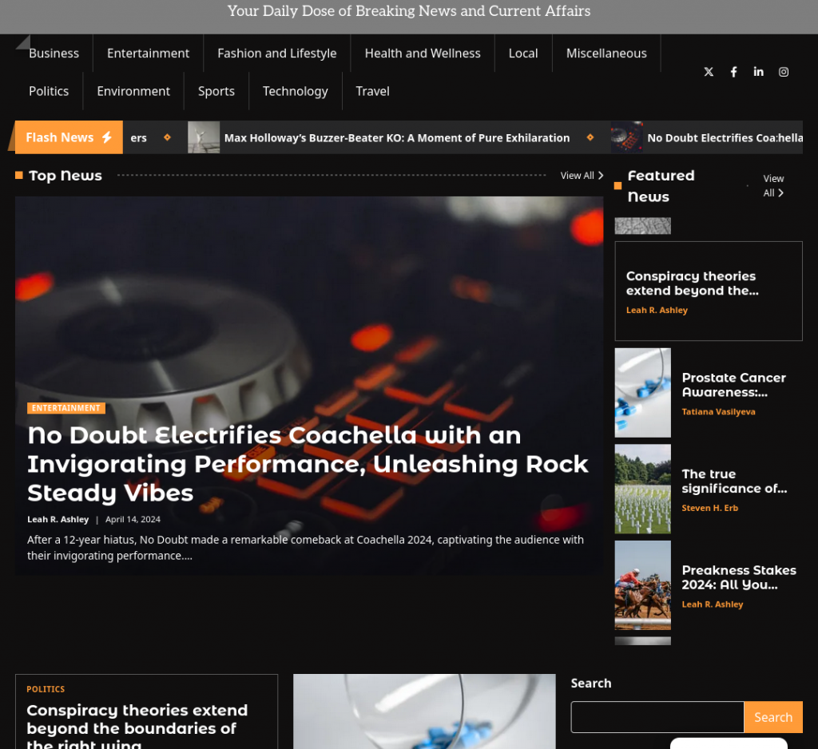Open the No Doubt Coachella headline article

(308, 464)
